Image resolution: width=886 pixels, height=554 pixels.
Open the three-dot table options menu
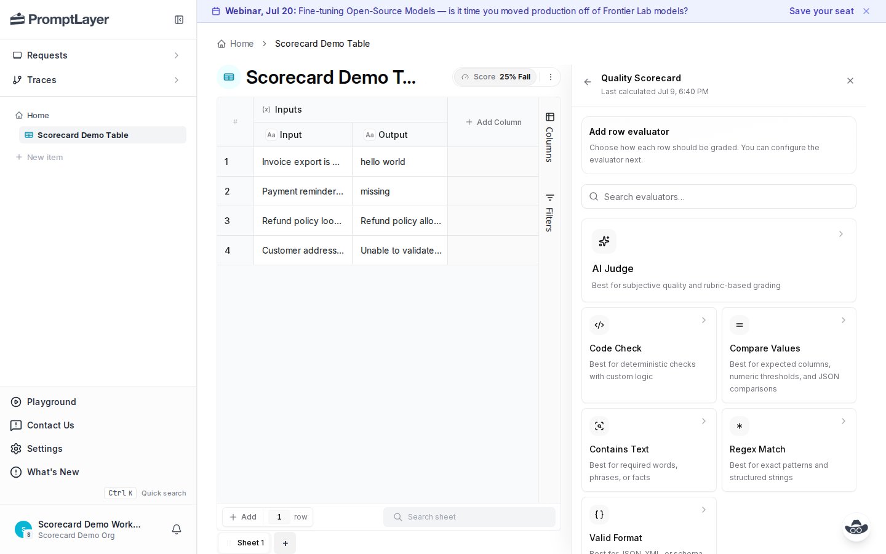point(551,77)
